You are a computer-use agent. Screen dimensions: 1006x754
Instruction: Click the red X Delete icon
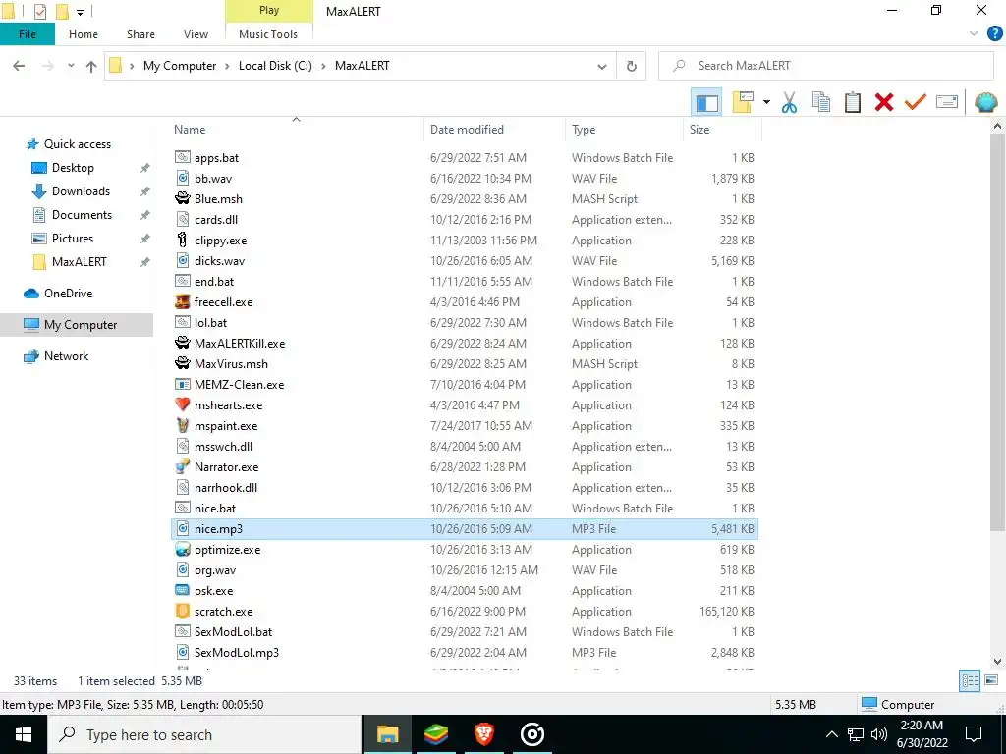click(x=884, y=102)
